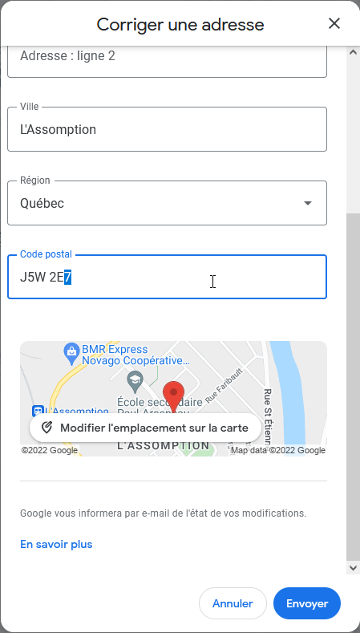Click the Annuler button
360x633 pixels.
tap(233, 603)
